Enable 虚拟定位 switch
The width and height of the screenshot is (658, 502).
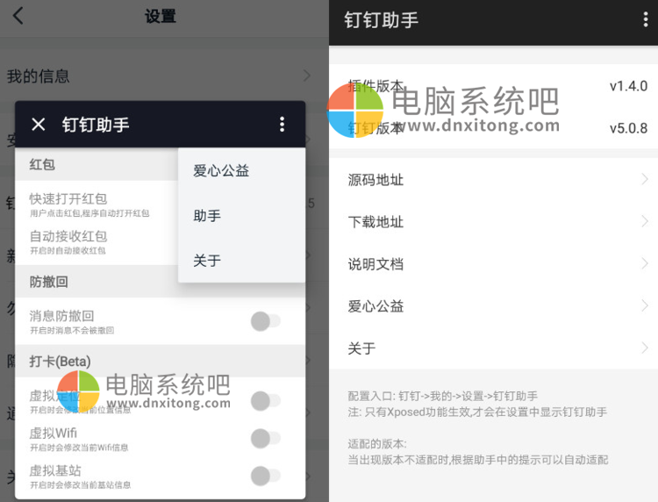tap(266, 401)
